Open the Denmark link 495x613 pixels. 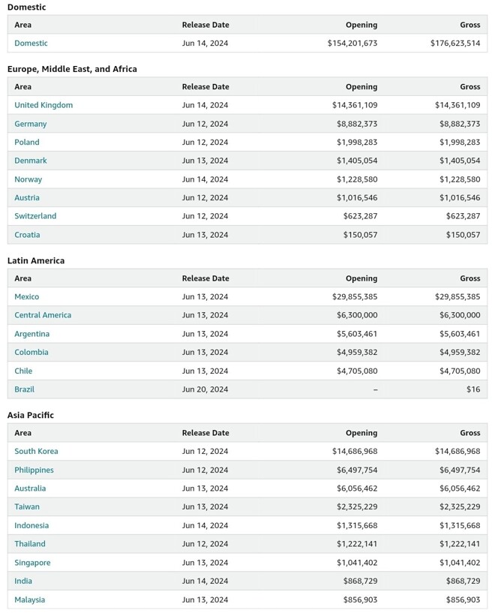pos(31,161)
